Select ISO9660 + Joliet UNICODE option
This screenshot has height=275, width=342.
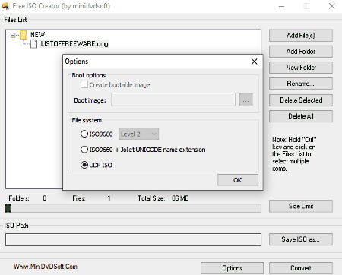[84, 150]
